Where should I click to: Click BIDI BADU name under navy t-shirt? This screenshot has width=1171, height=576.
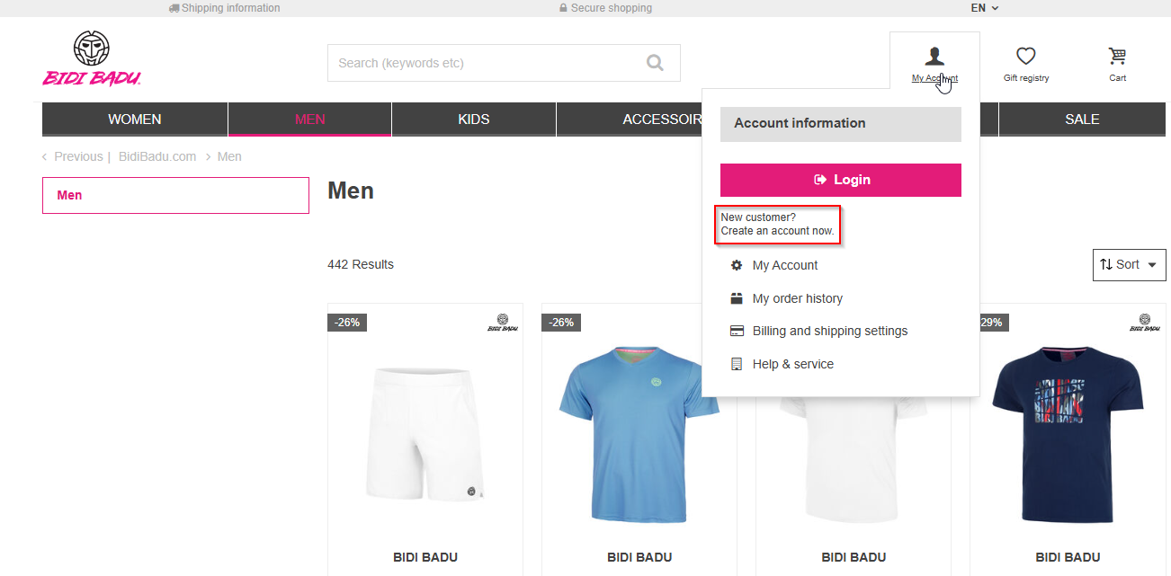(x=1068, y=557)
